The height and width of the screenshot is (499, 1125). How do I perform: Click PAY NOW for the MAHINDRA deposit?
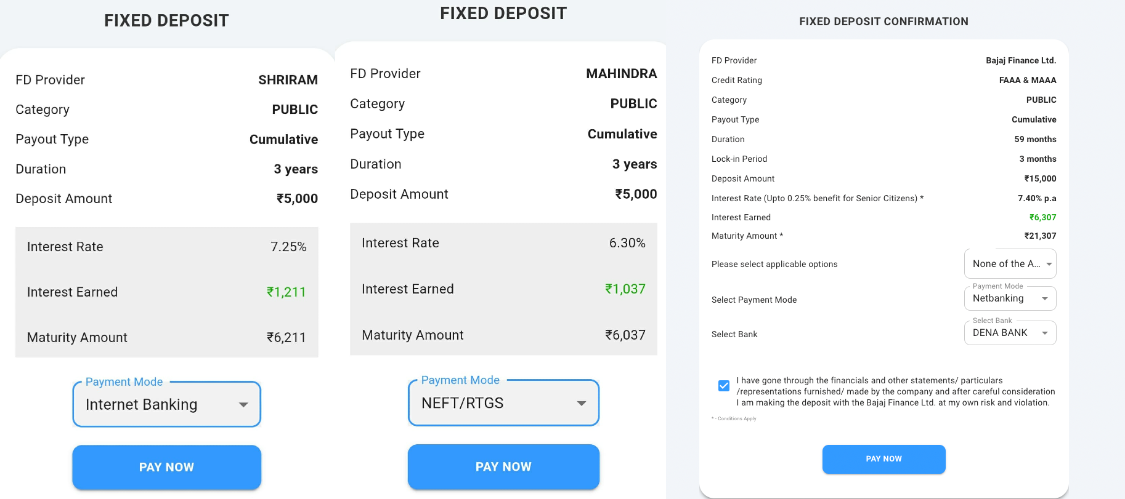pos(503,466)
